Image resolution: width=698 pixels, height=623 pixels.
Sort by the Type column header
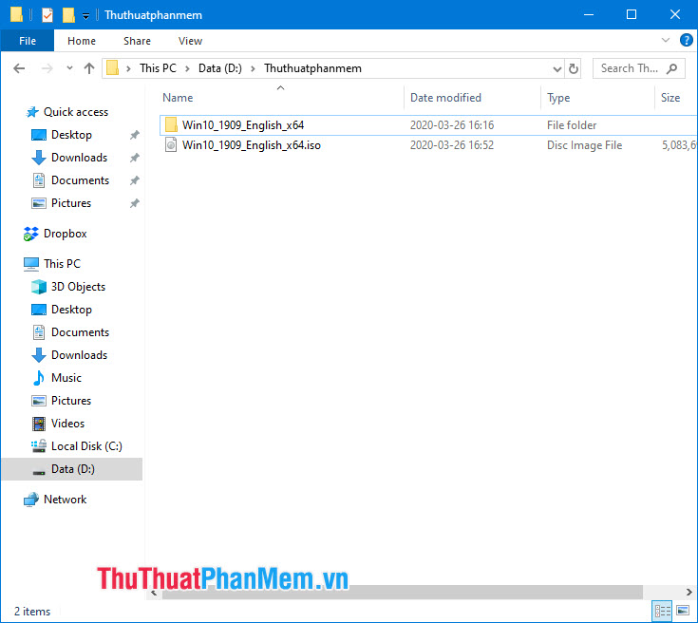point(558,98)
